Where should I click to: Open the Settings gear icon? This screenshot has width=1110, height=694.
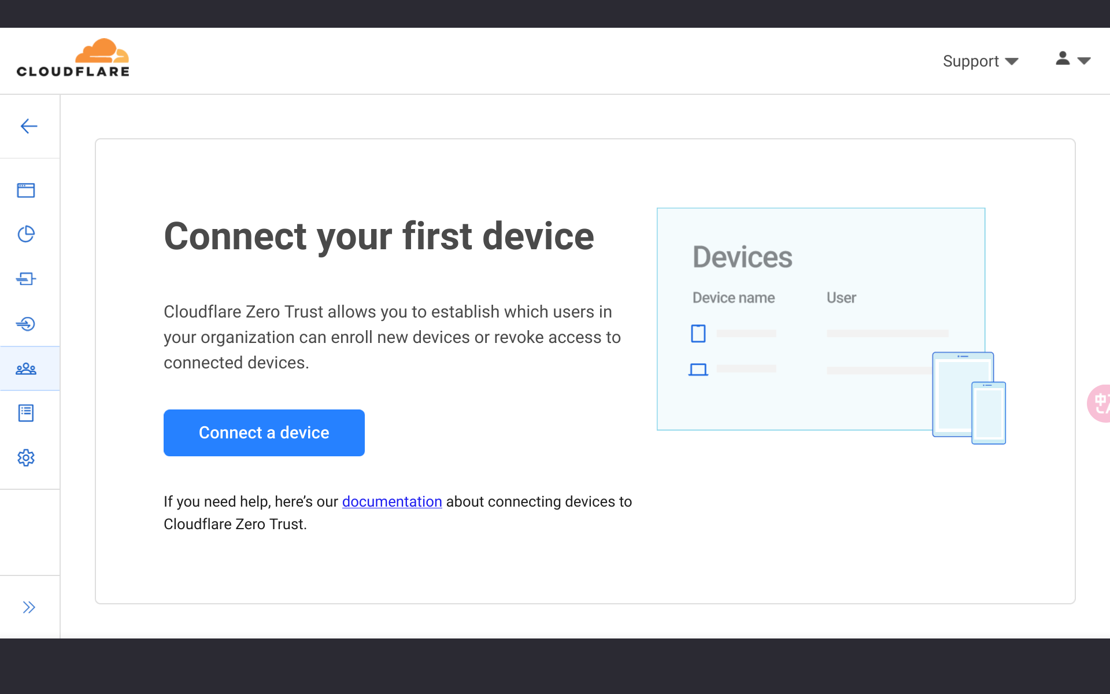26,457
